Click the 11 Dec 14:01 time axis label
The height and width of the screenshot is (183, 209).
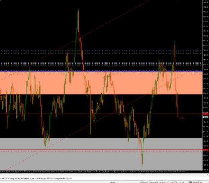coord(145,172)
